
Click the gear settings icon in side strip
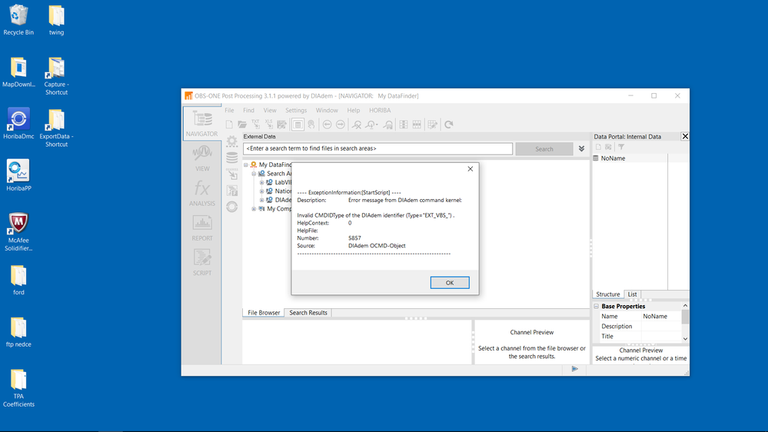pyautogui.click(x=232, y=141)
